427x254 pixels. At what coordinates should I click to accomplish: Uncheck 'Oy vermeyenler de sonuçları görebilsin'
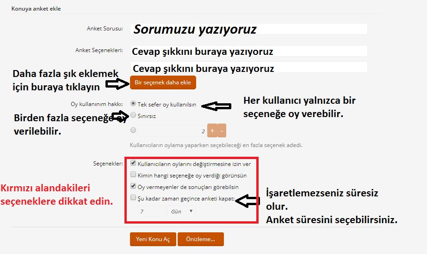coord(133,186)
